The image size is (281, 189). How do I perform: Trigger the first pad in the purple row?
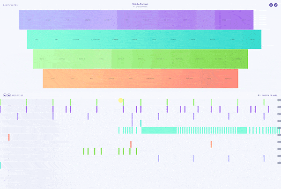[29, 20]
